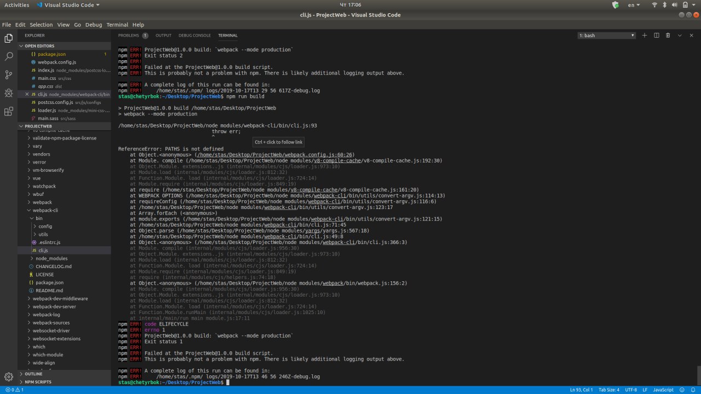This screenshot has width=701, height=394.
Task: Open the Explorer view in activity bar
Action: [x=9, y=38]
